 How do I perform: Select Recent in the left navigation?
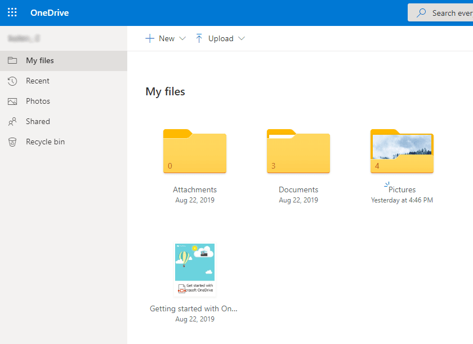(38, 81)
